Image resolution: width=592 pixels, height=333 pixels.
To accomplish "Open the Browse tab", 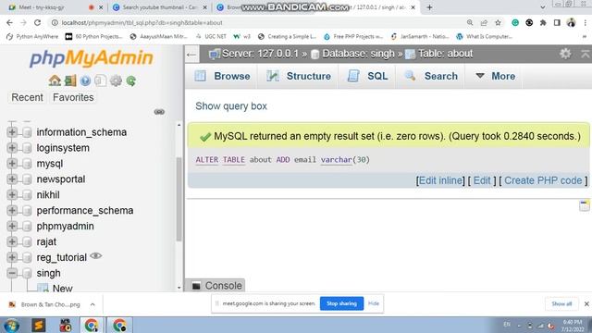I will (222, 76).
